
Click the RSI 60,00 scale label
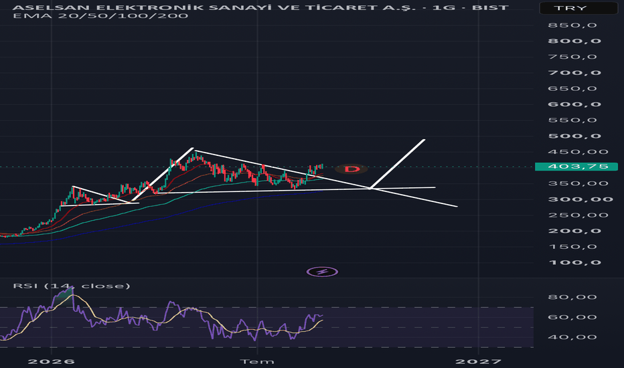[572, 317]
